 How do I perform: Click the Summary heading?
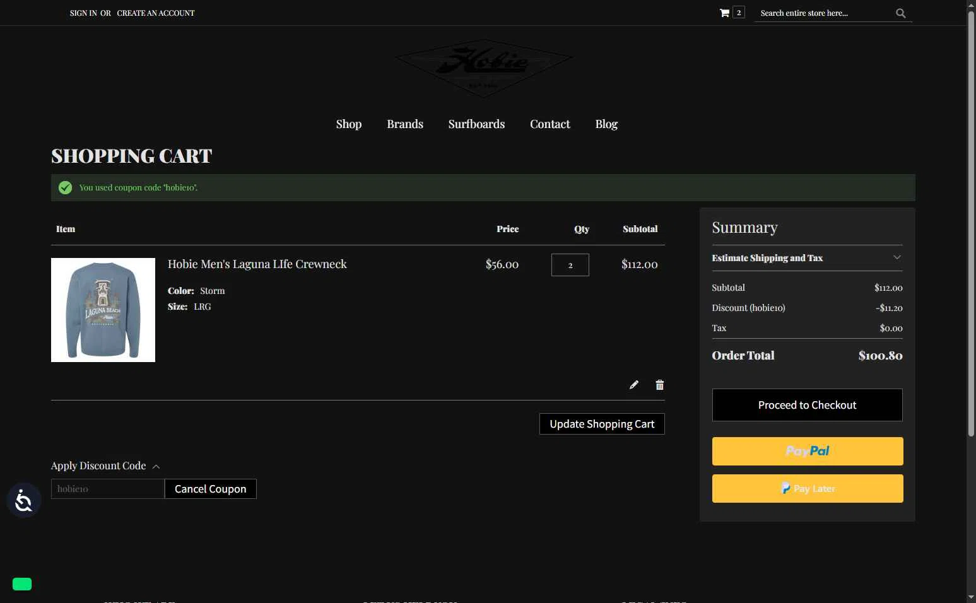click(x=744, y=227)
